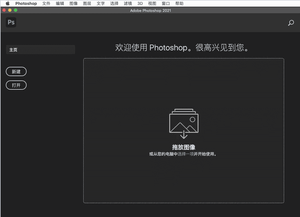
Task: Open the 视图 menu
Action: pyautogui.click(x=152, y=3)
